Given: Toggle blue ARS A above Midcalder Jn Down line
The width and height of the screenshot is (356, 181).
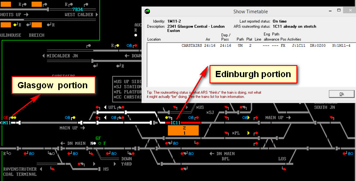Looking at the screenshot, I should coord(129,46).
